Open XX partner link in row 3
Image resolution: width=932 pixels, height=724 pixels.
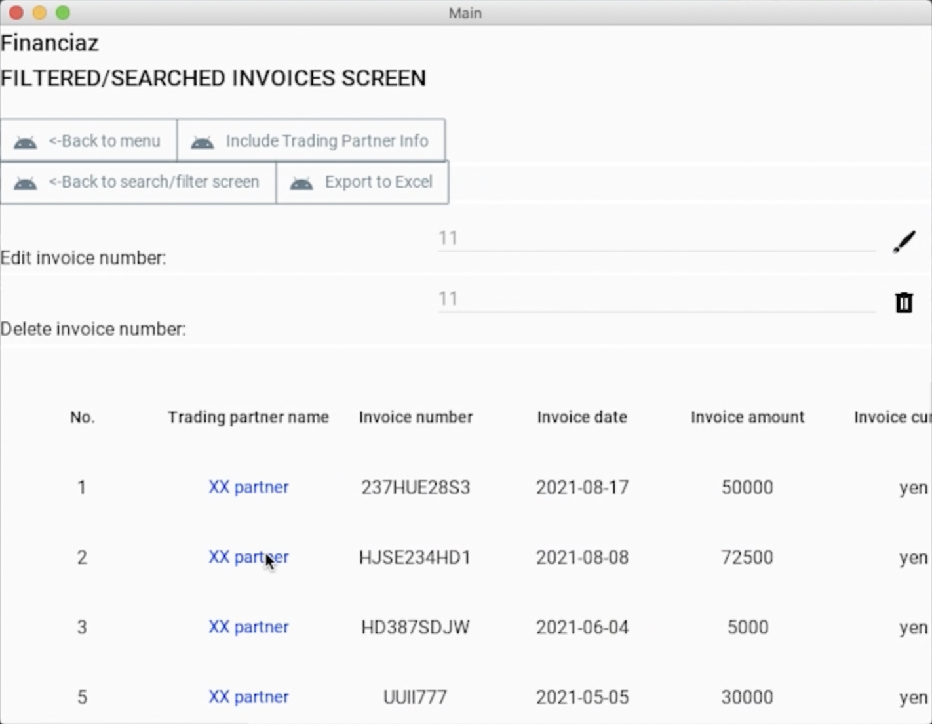(x=248, y=627)
